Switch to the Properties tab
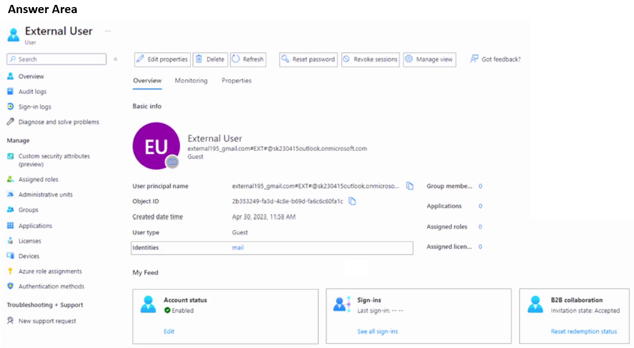 [x=237, y=81]
